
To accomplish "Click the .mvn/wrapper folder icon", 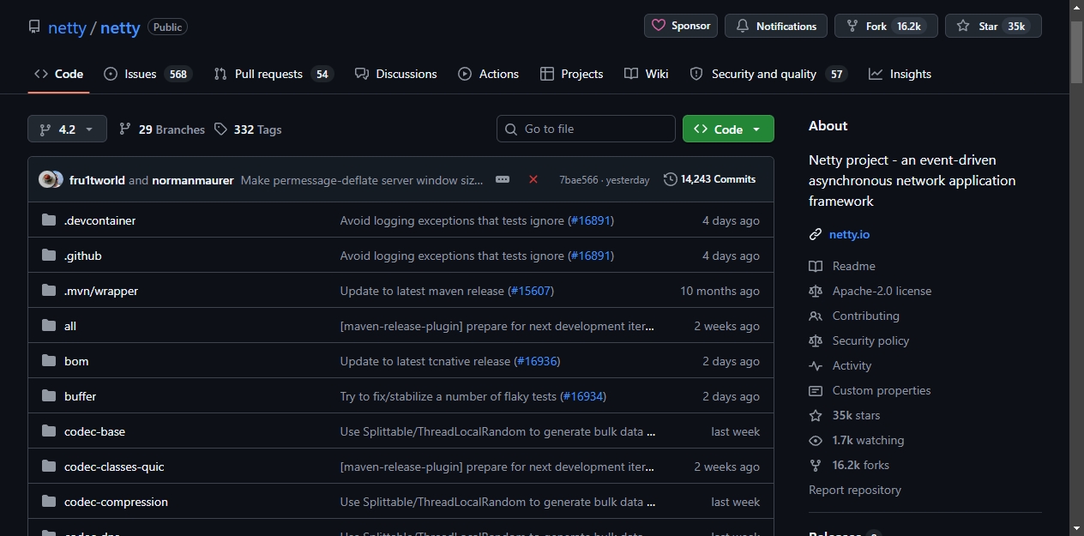I will point(49,291).
